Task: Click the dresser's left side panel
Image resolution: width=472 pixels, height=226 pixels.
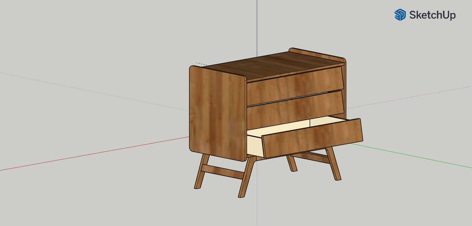Action: click(x=218, y=113)
